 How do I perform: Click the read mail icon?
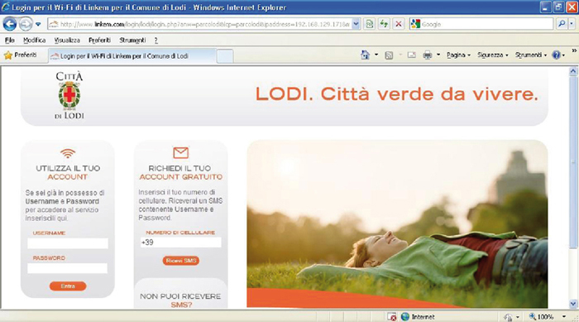coord(412,55)
